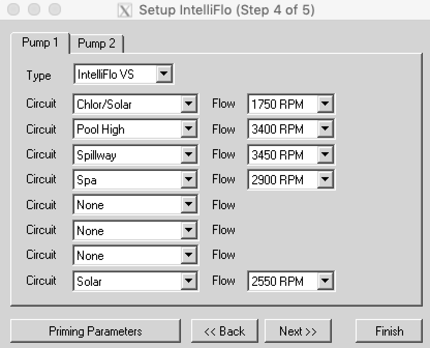Proceed with the Next >> button
The height and width of the screenshot is (348, 430).
tap(298, 331)
